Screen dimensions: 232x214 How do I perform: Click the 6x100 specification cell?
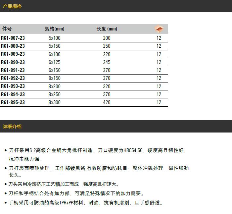(55, 54)
